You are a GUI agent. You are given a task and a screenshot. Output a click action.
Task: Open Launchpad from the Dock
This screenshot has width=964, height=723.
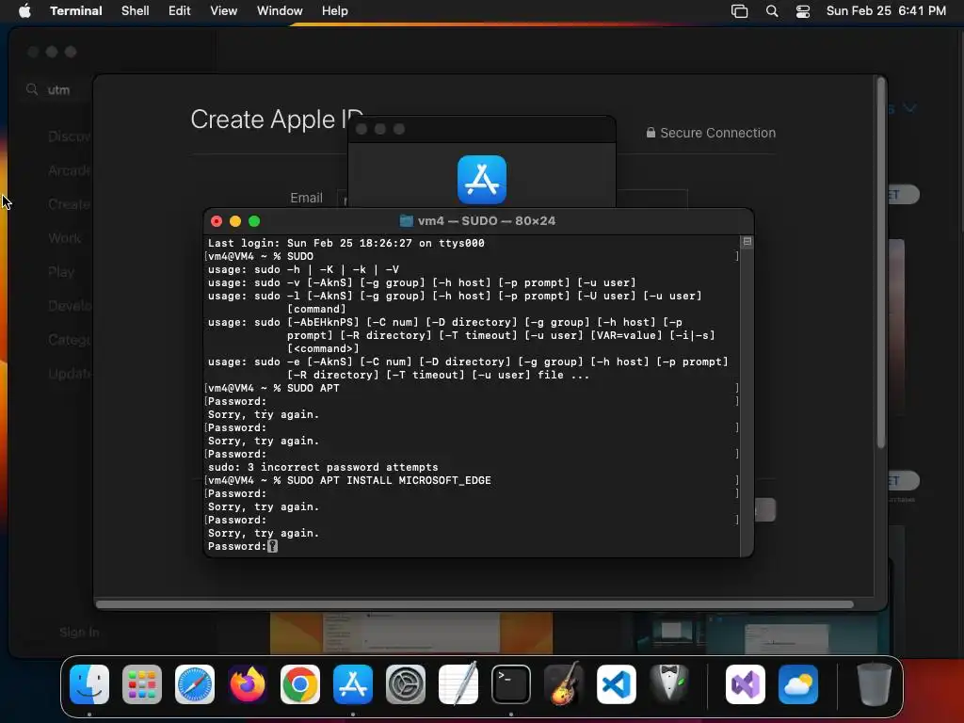[x=142, y=684]
